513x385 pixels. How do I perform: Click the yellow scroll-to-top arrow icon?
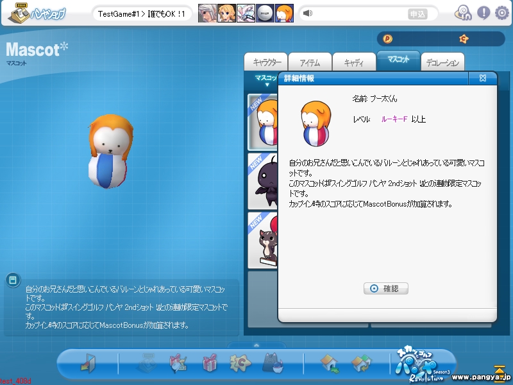(x=500, y=373)
